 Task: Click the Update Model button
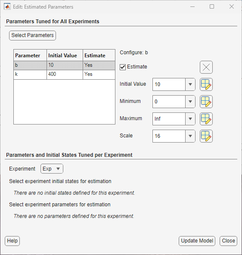click(197, 241)
